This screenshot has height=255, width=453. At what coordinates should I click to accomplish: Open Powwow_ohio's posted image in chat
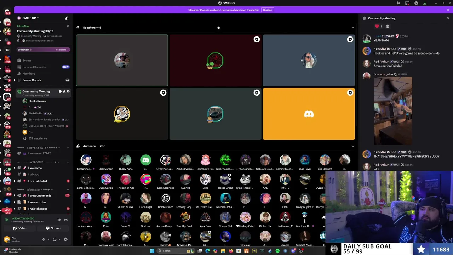(393, 110)
